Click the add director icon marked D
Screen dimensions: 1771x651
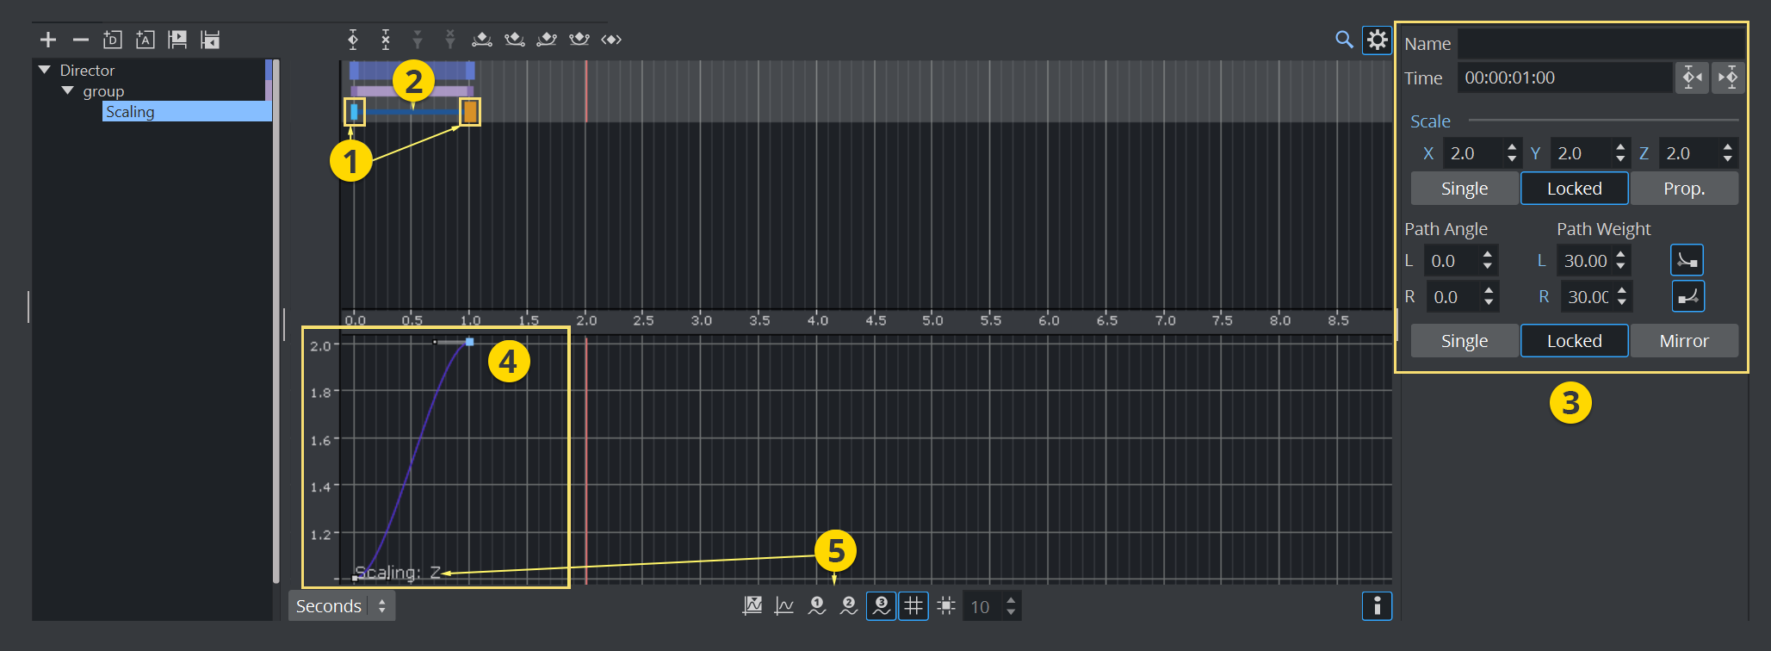point(113,40)
